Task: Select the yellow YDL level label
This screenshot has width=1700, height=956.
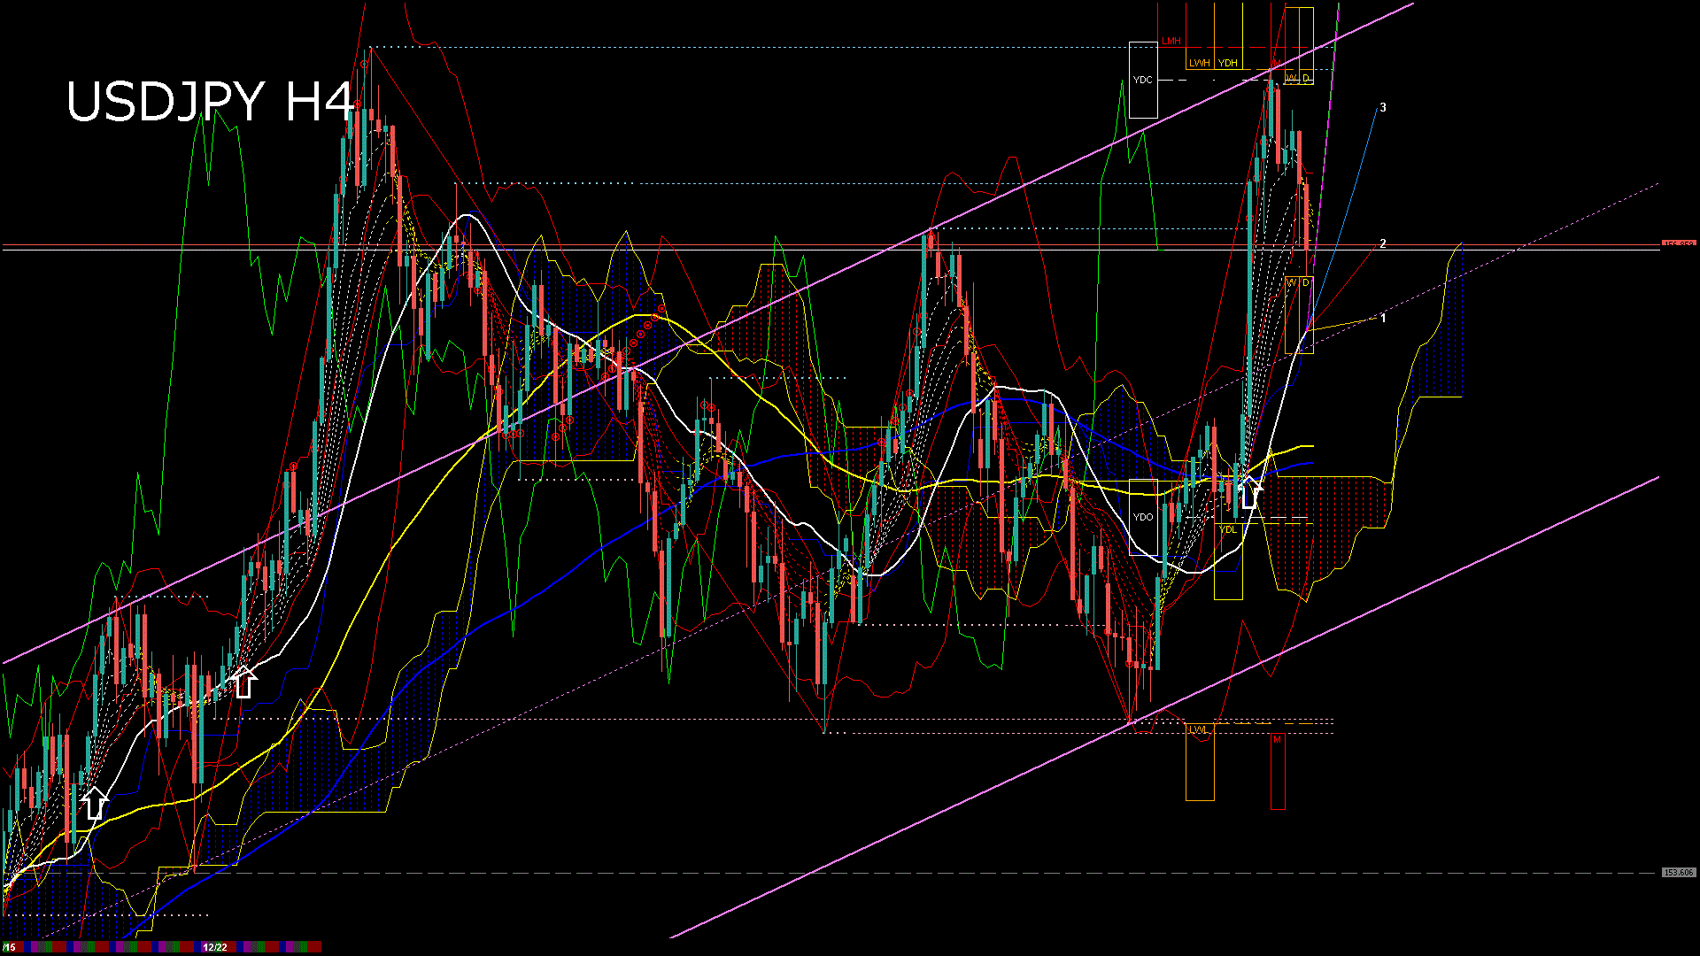Action: point(1227,529)
